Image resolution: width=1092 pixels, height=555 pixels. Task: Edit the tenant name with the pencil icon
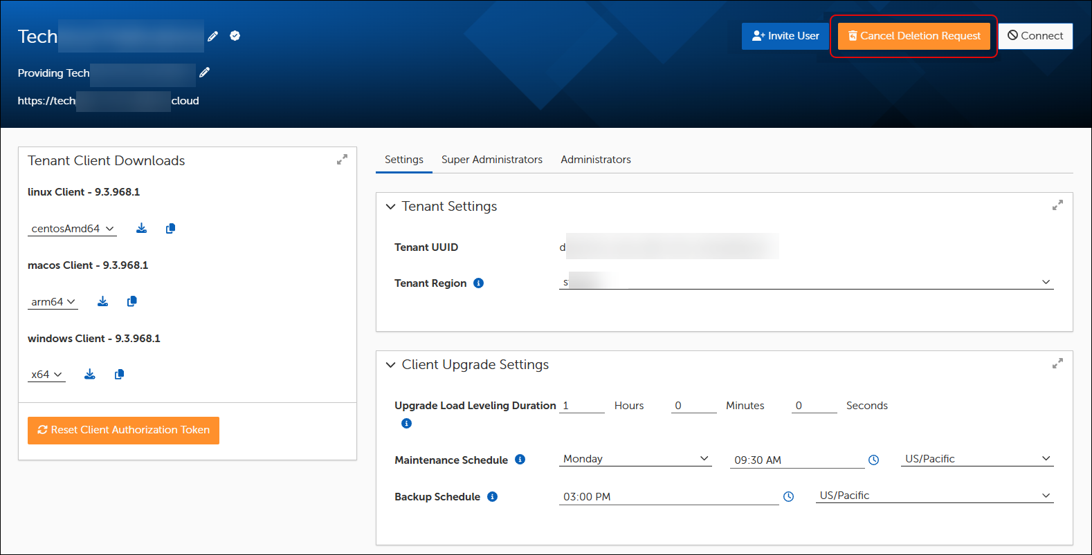(x=213, y=36)
